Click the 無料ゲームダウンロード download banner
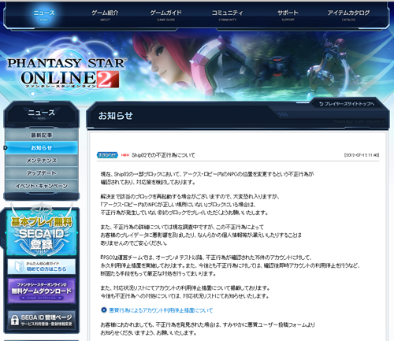This screenshot has width=394, height=341. tap(42, 291)
